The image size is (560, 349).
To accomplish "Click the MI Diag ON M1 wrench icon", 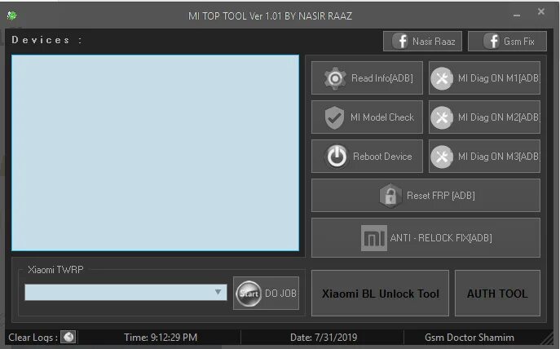I will point(442,78).
